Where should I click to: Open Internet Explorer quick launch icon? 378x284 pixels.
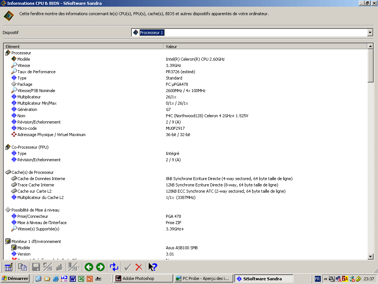(x=56, y=278)
